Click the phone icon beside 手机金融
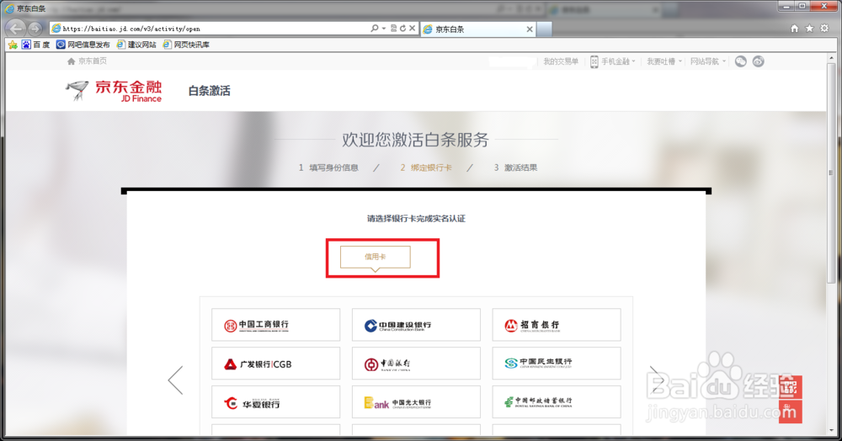The image size is (842, 441). 594,61
